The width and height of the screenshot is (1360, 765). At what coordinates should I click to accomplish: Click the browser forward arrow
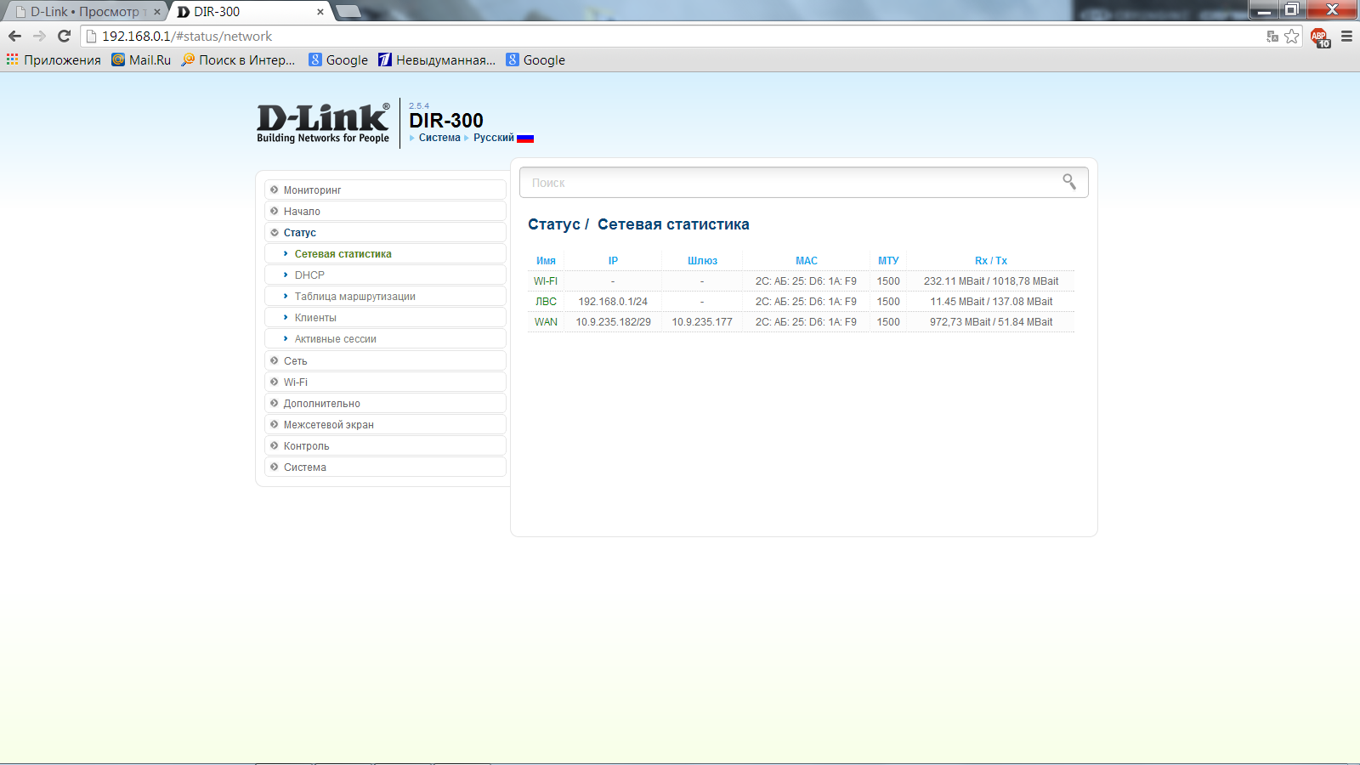(x=39, y=36)
